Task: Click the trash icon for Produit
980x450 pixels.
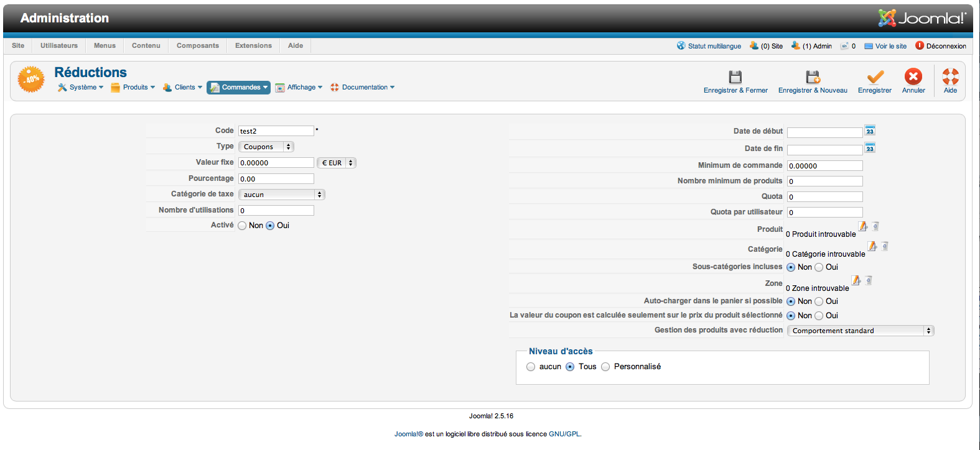Action: tap(875, 226)
